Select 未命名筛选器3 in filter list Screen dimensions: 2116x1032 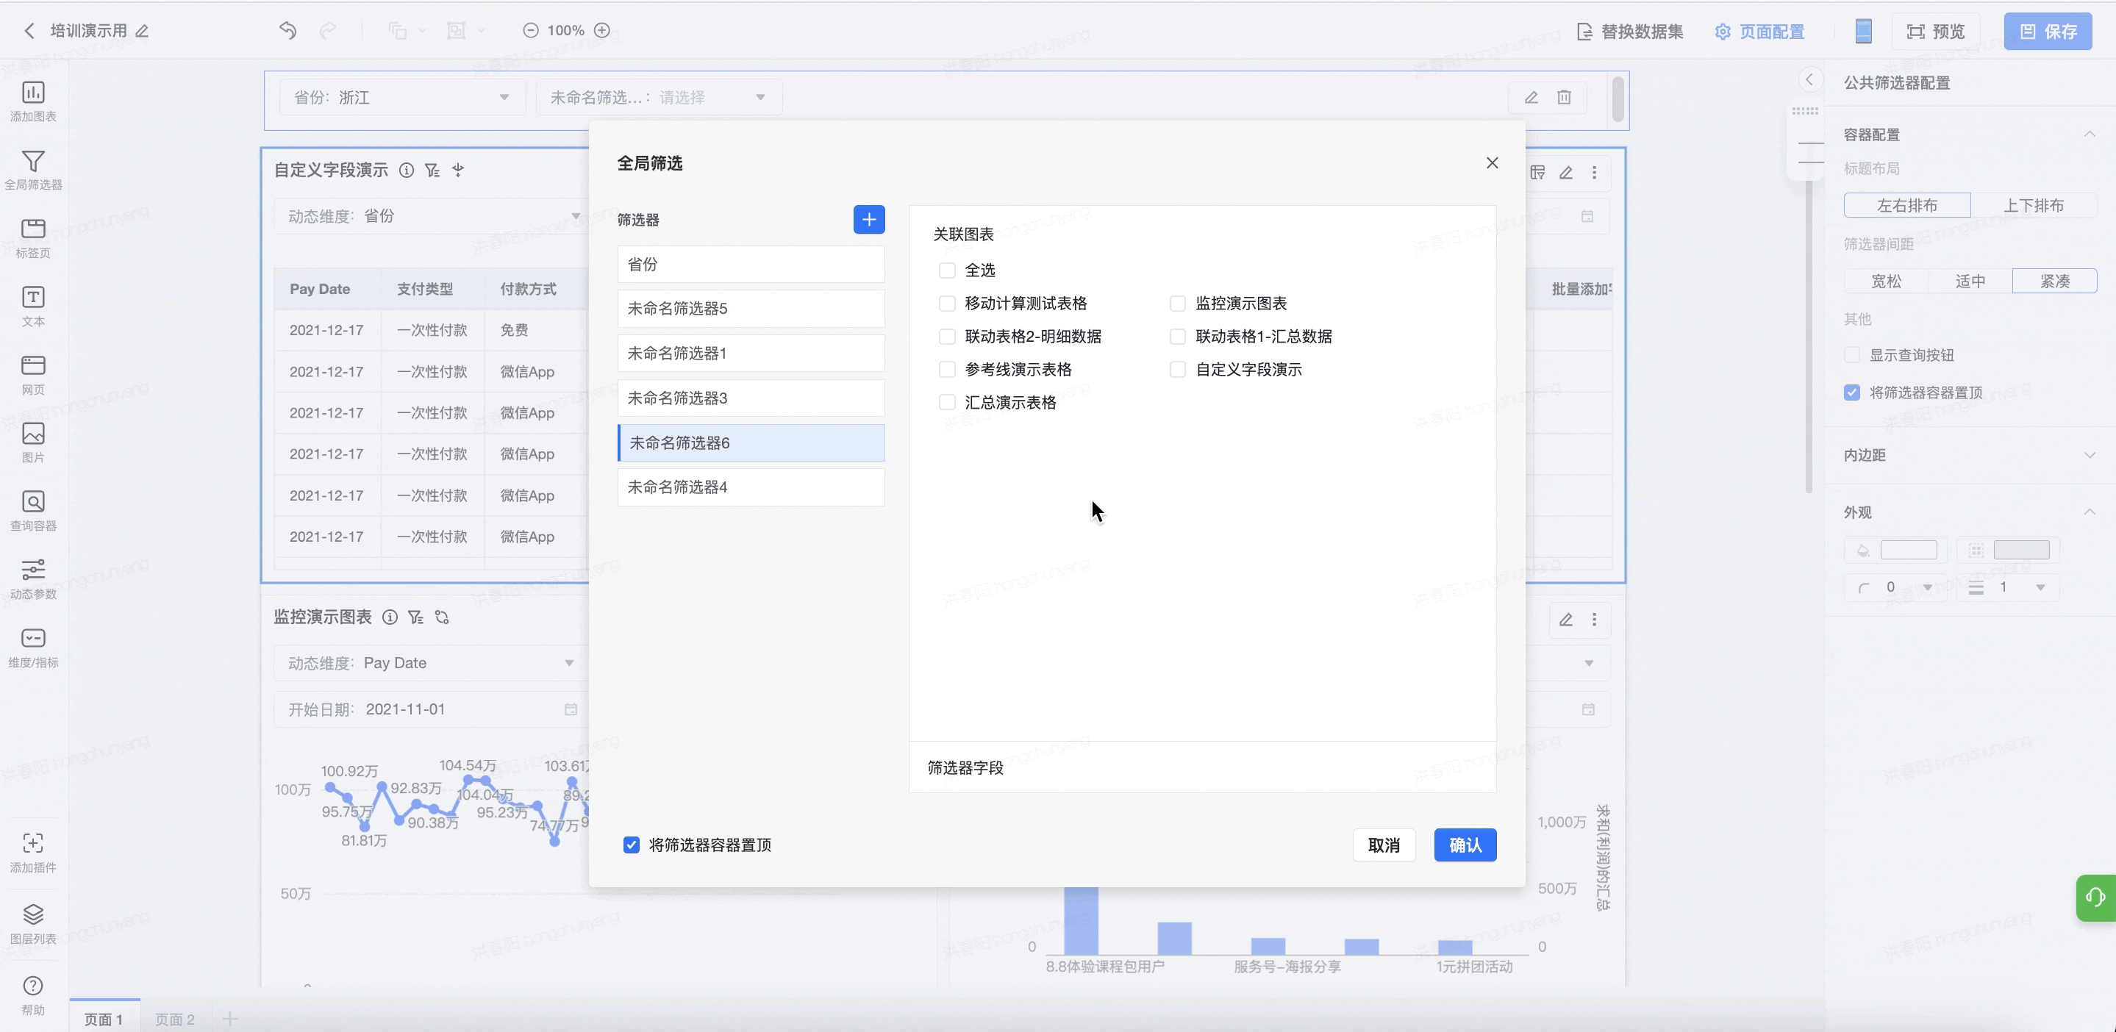pos(751,398)
